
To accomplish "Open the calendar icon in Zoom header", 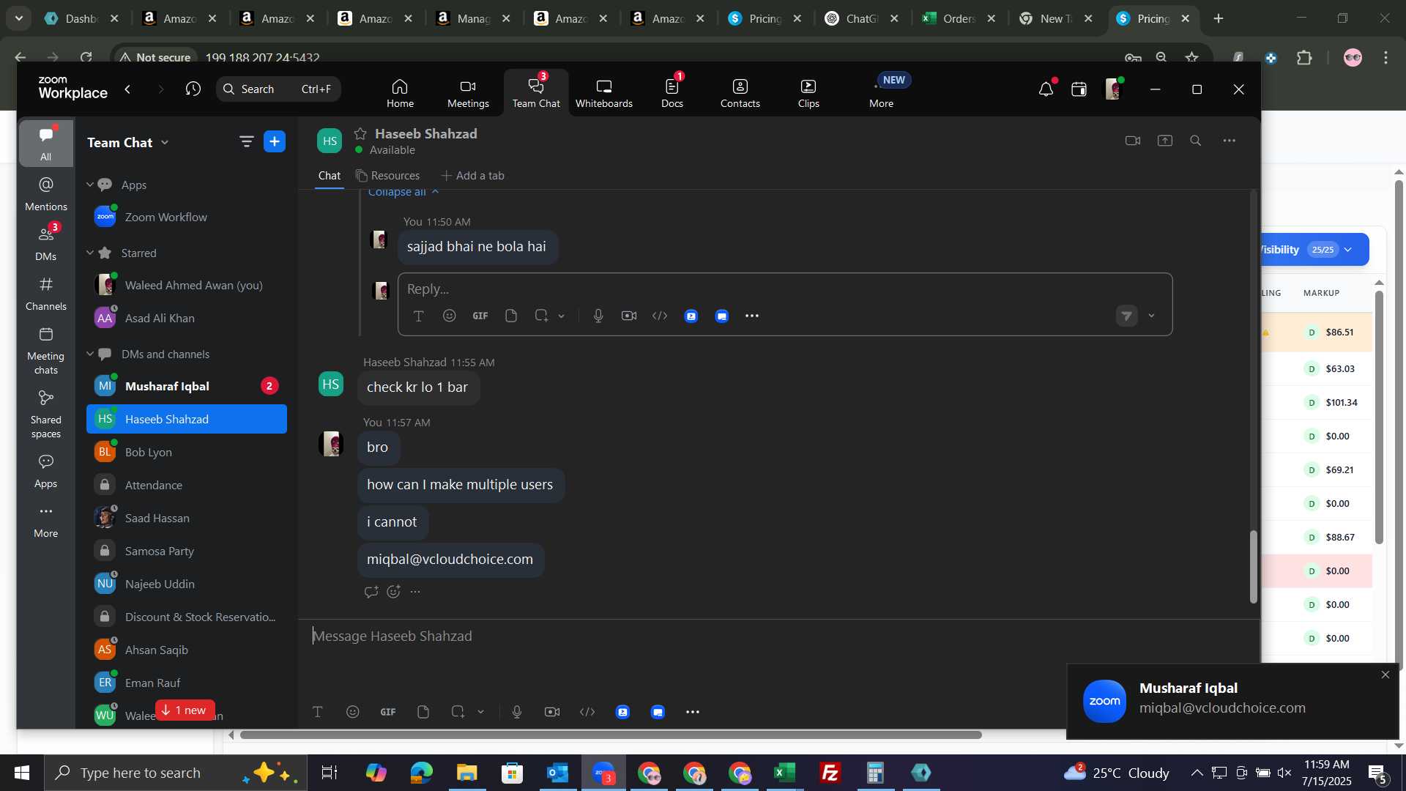I will coord(1079,89).
